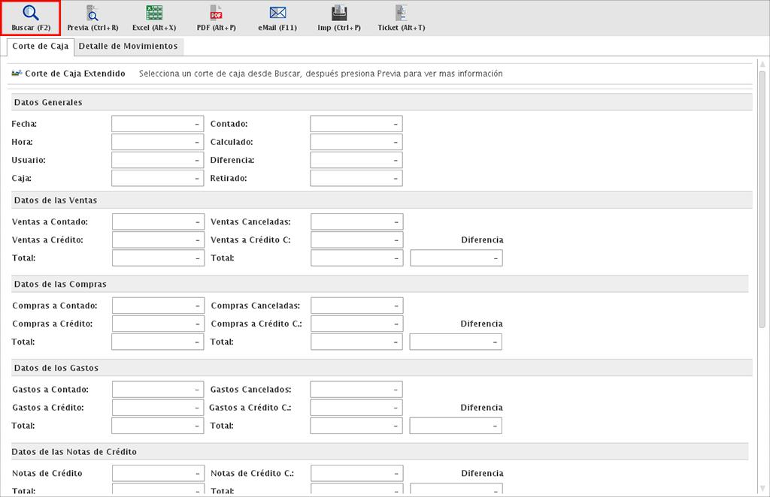This screenshot has height=497, width=770.
Task: Focus the Compras a Crédito field
Action: point(158,324)
